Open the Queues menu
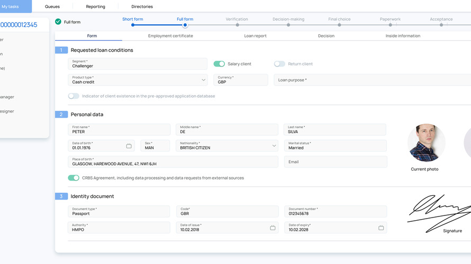 (x=52, y=6)
